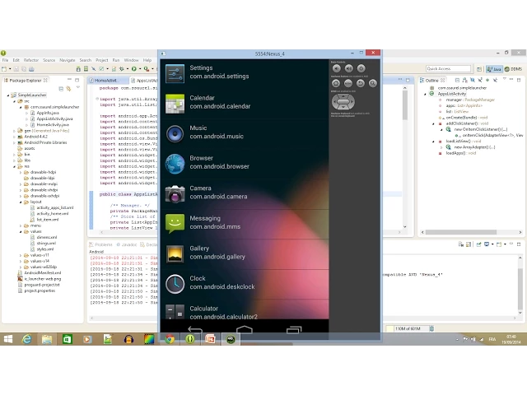Click the emulator D-pad center control
This screenshot has width=527, height=395.
pyautogui.click(x=343, y=101)
